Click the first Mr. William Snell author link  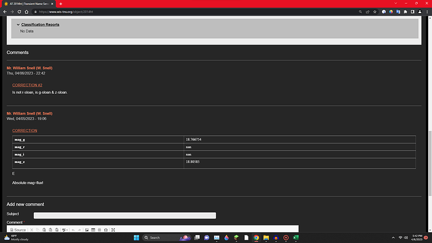tap(29, 68)
